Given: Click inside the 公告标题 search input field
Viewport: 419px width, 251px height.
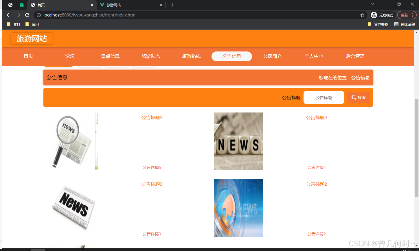Looking at the screenshot, I should [x=324, y=97].
